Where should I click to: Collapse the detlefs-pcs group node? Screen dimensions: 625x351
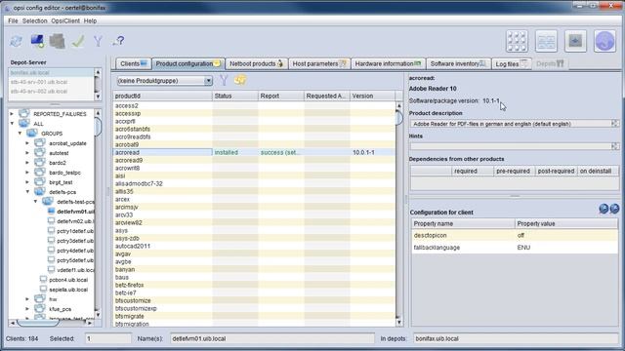(27, 192)
